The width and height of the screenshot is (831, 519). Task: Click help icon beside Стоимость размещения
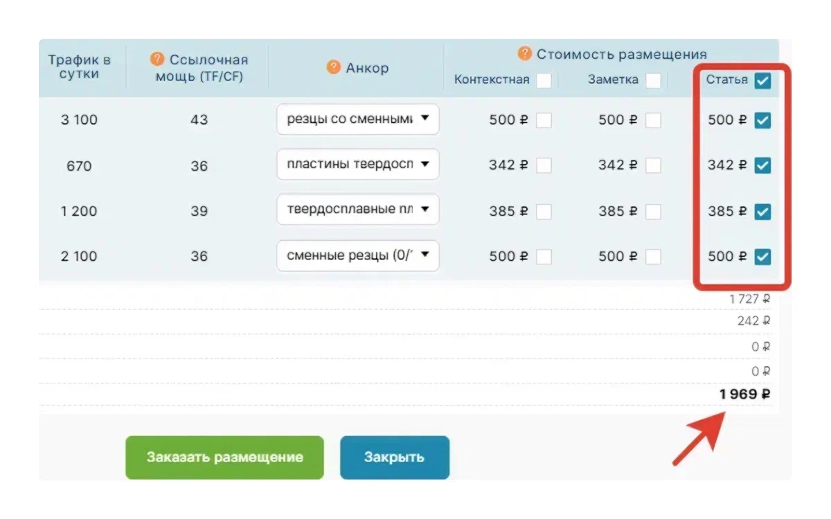pyautogui.click(x=525, y=53)
